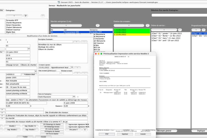Click Imprimer in the preview window
The width and height of the screenshot is (207, 138).
pyautogui.click(x=125, y=134)
